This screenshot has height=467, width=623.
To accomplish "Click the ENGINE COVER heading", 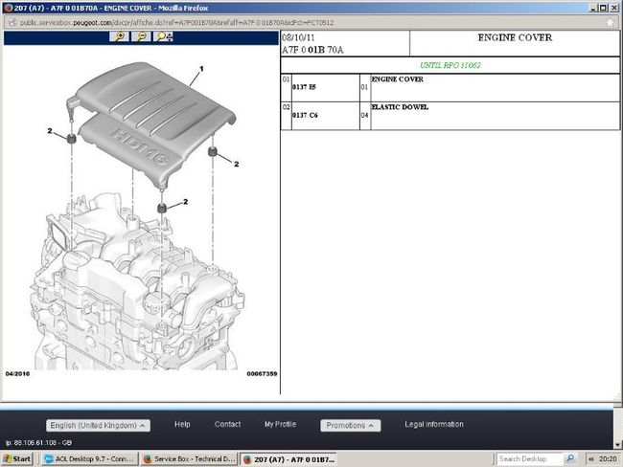I will (515, 37).
